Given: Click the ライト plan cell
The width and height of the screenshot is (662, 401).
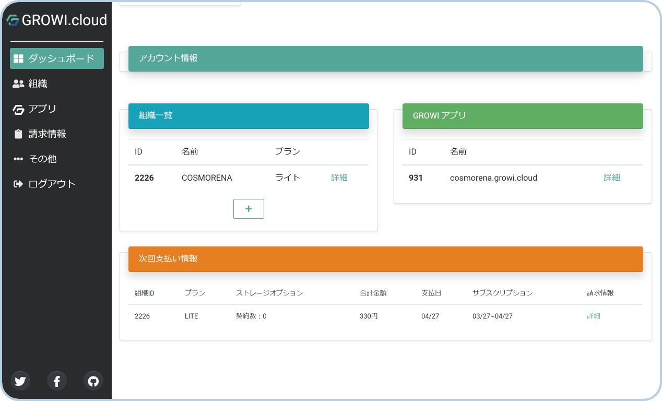Looking at the screenshot, I should point(288,178).
